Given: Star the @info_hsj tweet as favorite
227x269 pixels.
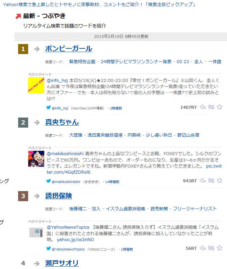Looking at the screenshot, I should (220, 107).
